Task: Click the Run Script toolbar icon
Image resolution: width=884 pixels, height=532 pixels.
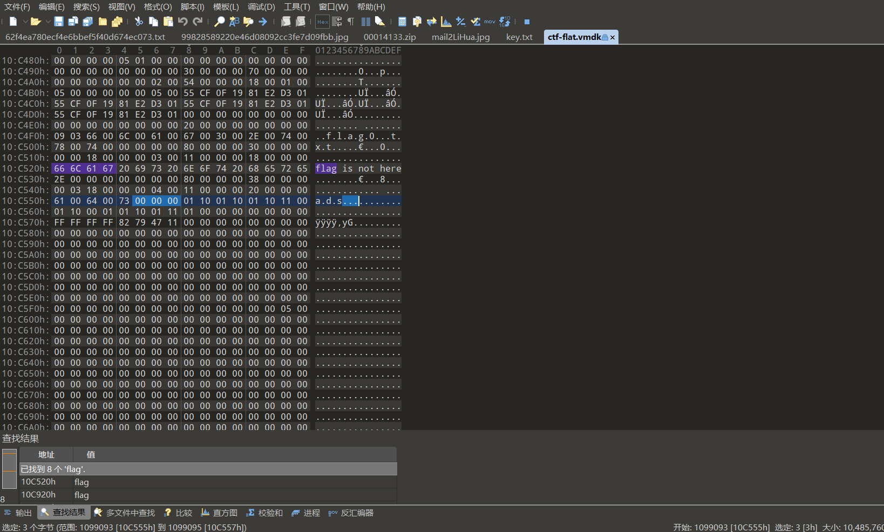Action: click(285, 22)
